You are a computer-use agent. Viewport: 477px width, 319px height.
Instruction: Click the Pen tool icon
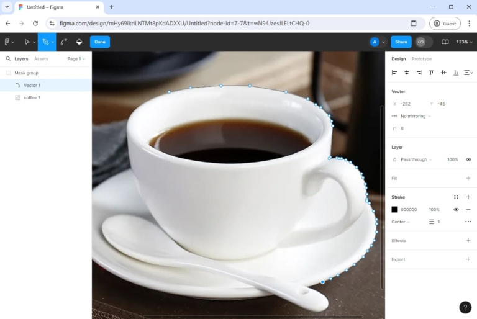[45, 42]
